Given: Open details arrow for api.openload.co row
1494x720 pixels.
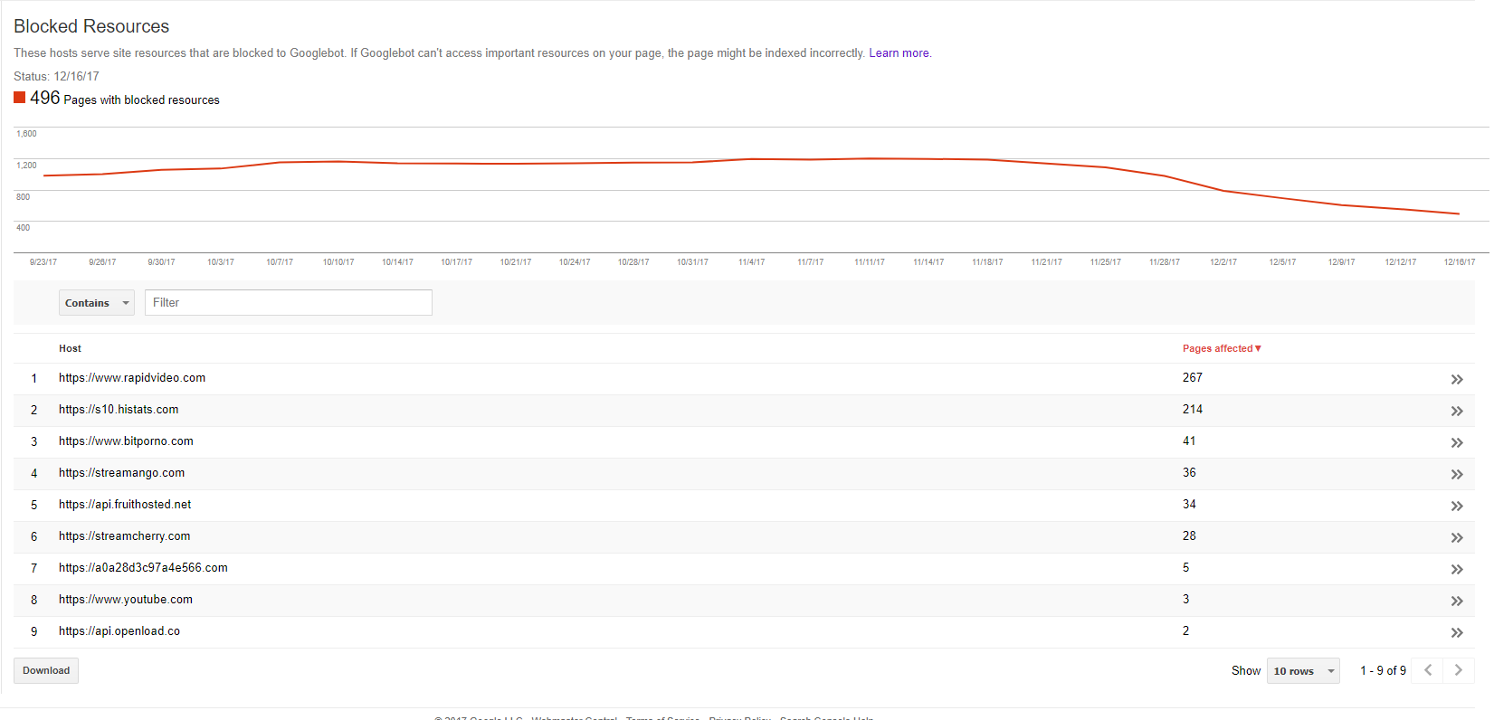Looking at the screenshot, I should pyautogui.click(x=1456, y=632).
